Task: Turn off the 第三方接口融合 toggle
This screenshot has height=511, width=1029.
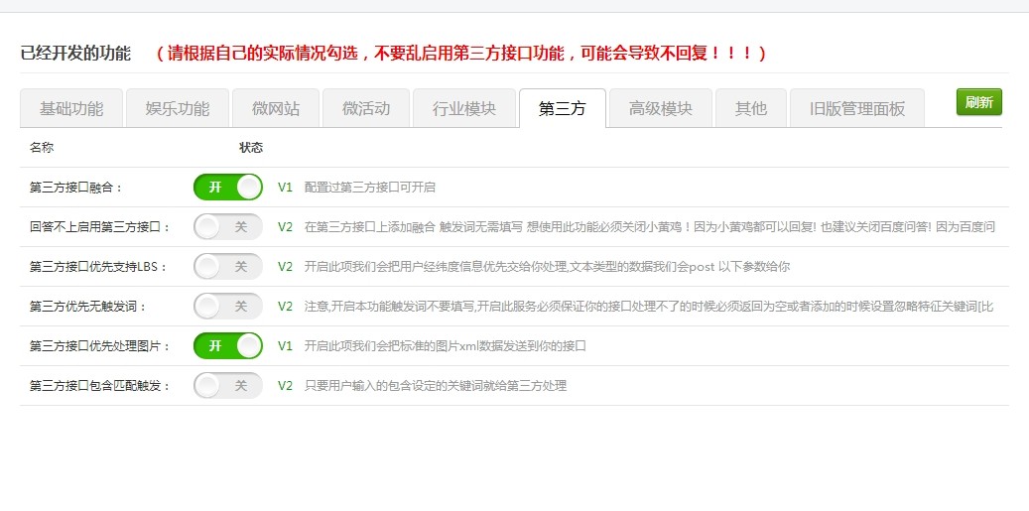Action: point(228,187)
